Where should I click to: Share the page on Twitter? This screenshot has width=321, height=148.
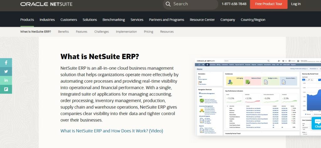click(6, 72)
